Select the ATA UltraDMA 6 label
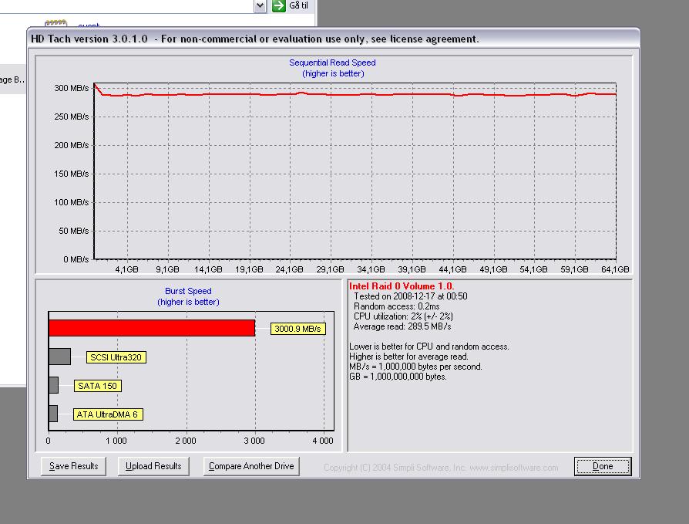This screenshot has height=524, width=689. pyautogui.click(x=108, y=414)
